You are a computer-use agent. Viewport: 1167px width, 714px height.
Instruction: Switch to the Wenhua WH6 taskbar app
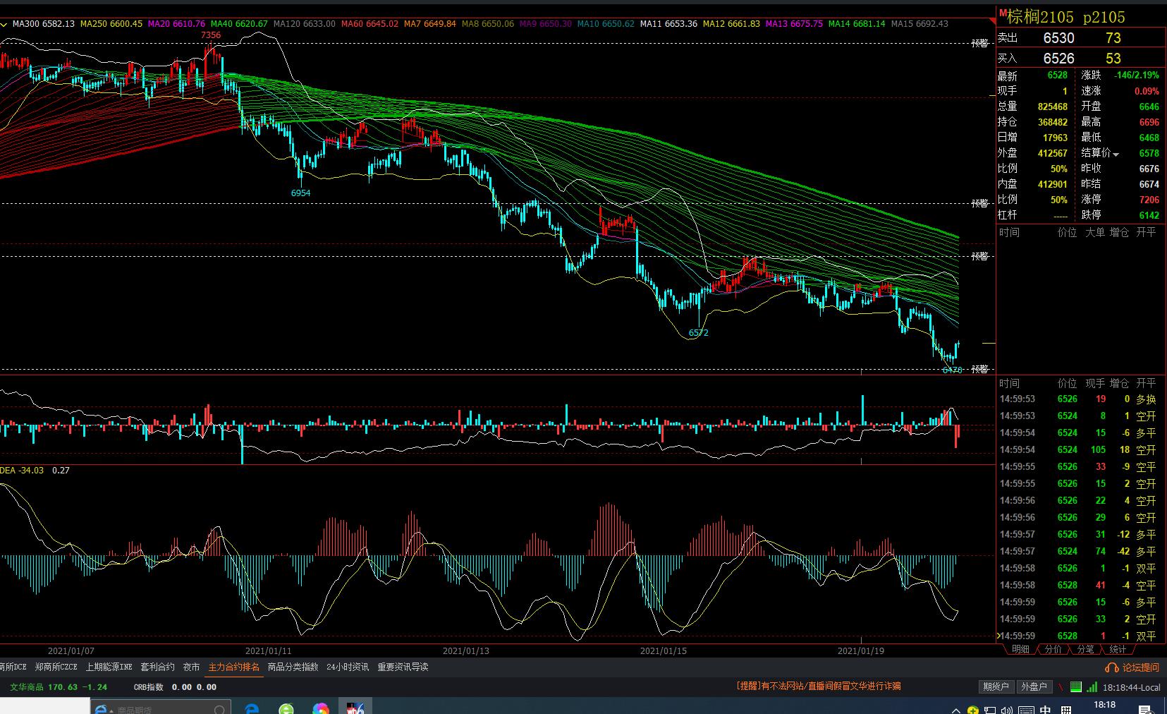(x=355, y=708)
